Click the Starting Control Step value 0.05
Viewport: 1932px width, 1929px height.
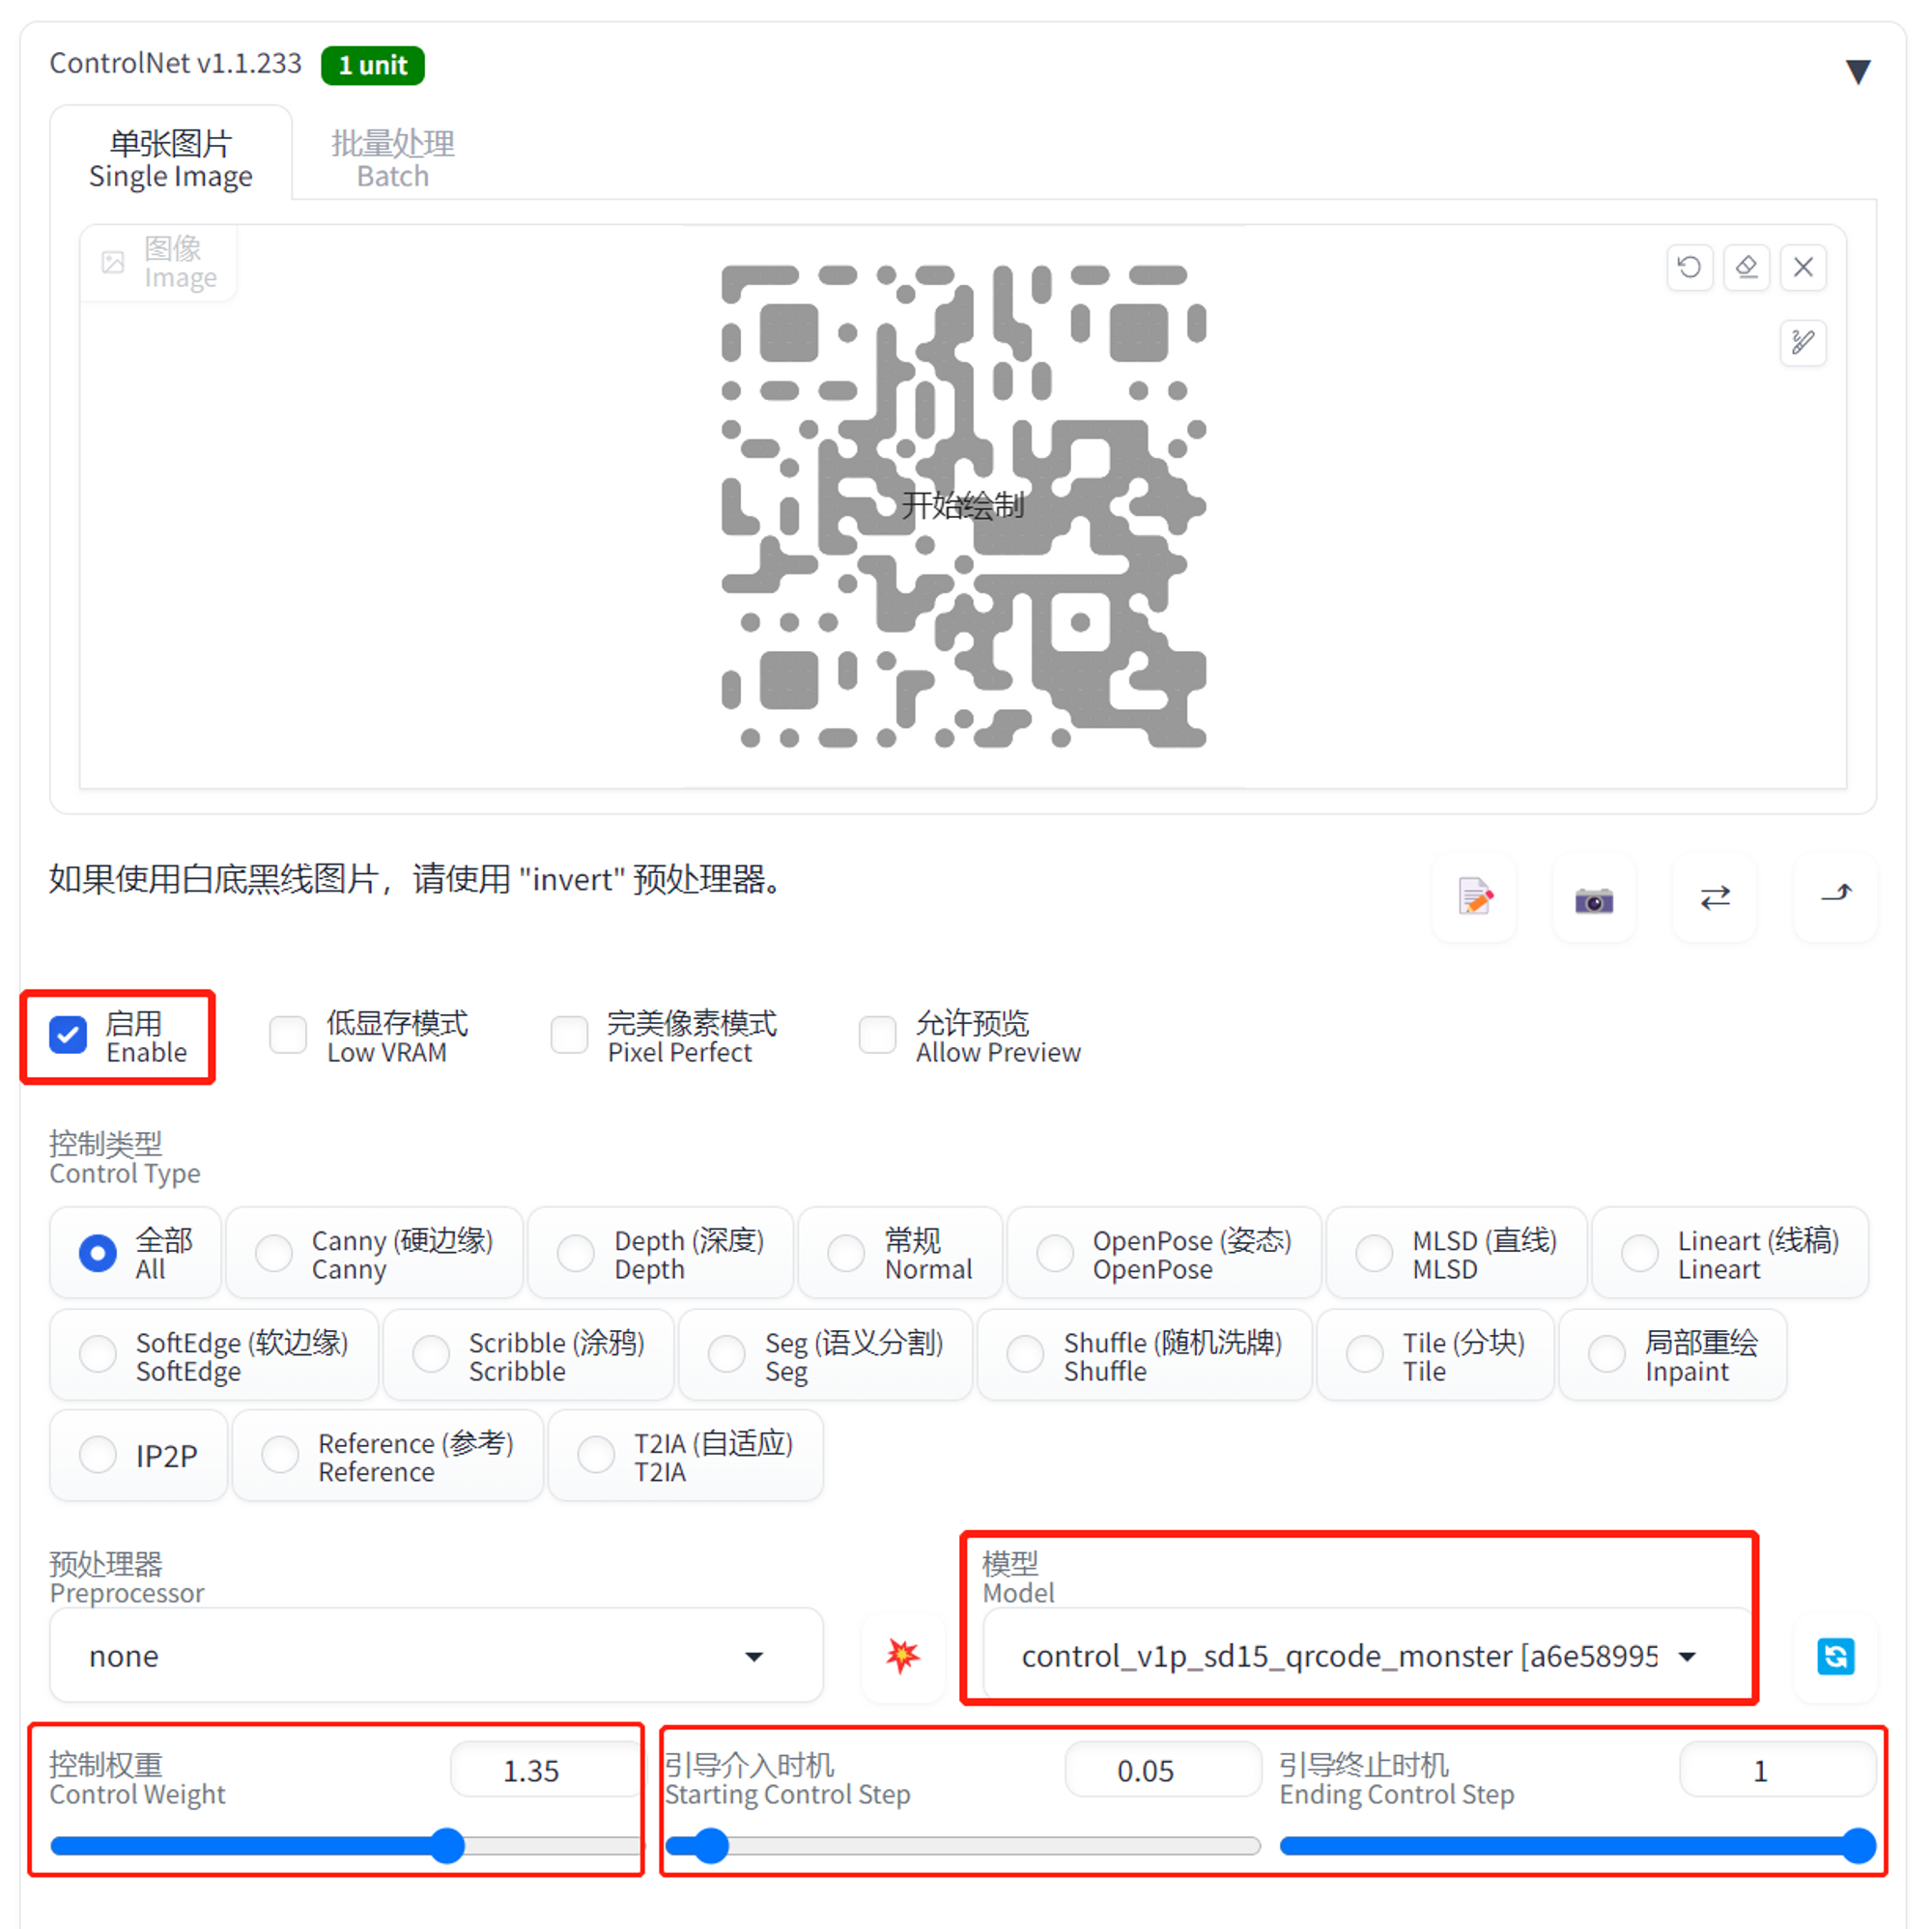pos(1163,1770)
